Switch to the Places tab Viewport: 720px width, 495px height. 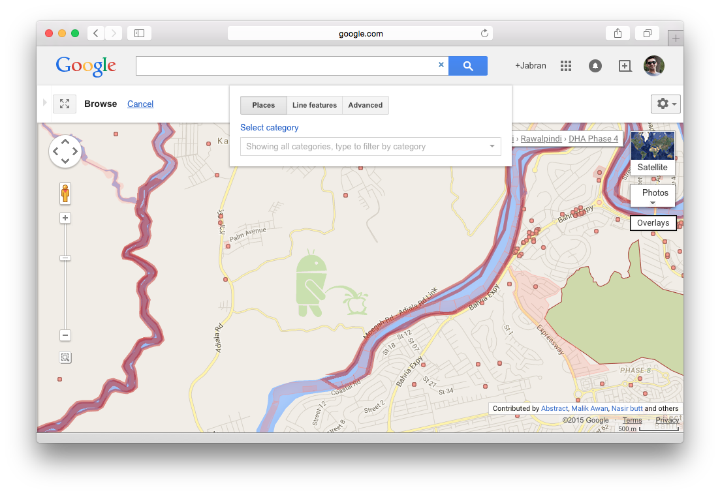(x=264, y=105)
